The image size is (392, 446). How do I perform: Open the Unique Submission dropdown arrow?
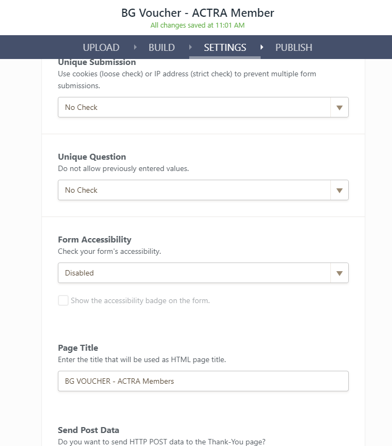340,107
